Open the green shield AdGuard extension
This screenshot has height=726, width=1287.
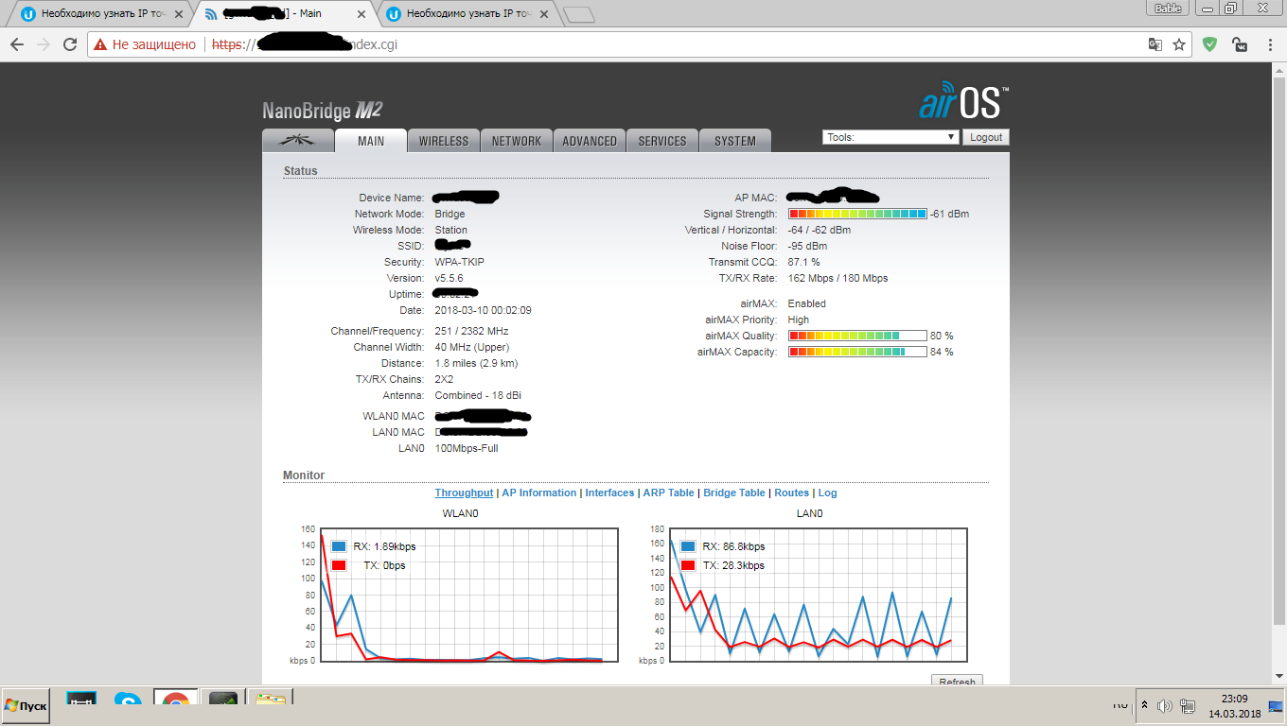pos(1209,44)
